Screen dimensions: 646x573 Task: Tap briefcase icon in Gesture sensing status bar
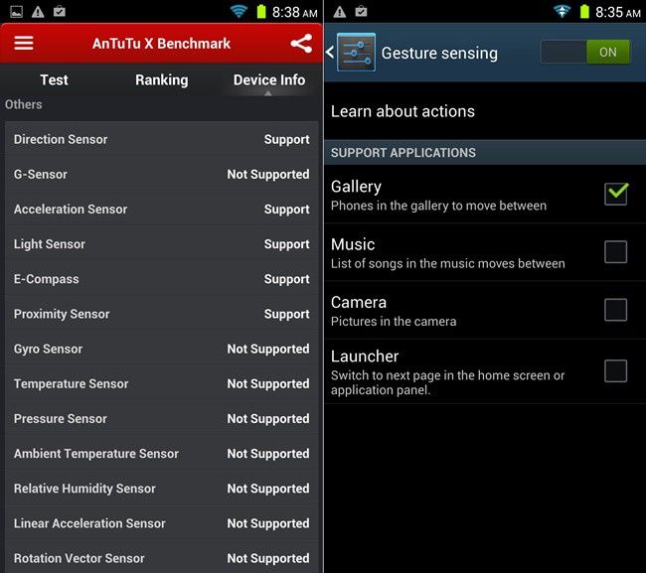tap(361, 11)
